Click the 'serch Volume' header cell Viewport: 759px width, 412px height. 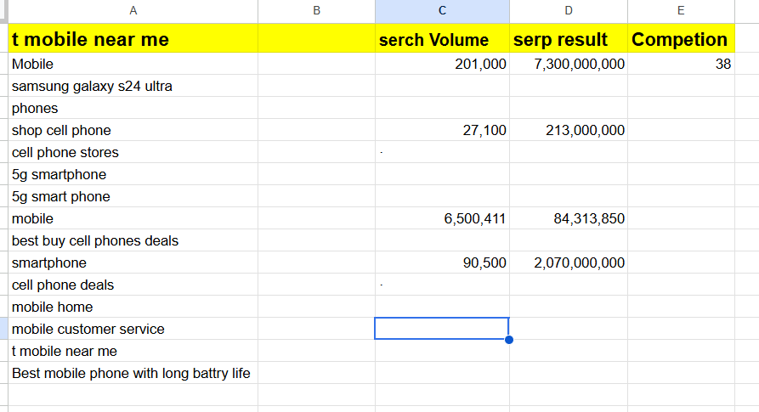[442, 39]
